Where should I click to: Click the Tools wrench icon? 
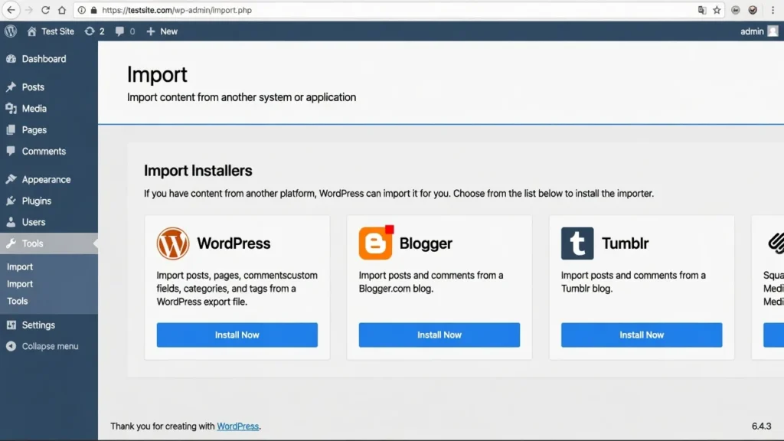tap(11, 243)
